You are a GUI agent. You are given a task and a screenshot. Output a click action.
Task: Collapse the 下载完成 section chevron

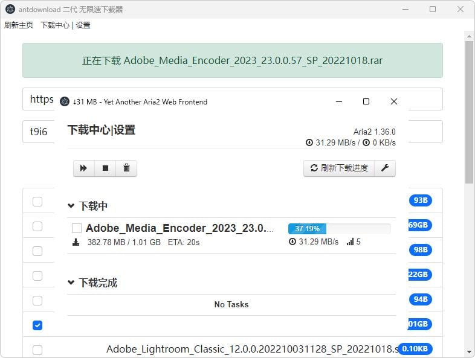click(71, 283)
